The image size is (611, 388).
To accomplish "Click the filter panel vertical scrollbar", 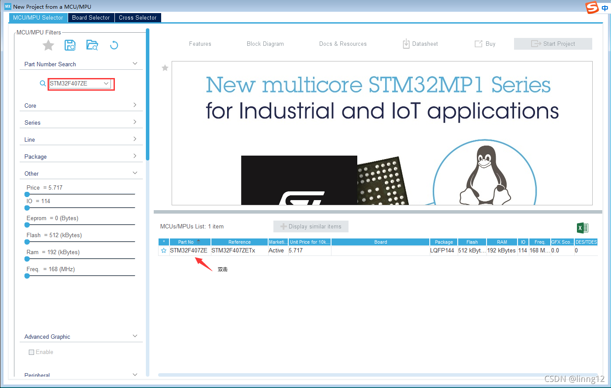I will point(148,95).
